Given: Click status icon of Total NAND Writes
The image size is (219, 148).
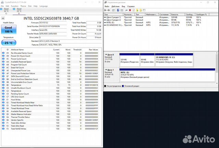Looking at the screenshot, I should [3, 129].
